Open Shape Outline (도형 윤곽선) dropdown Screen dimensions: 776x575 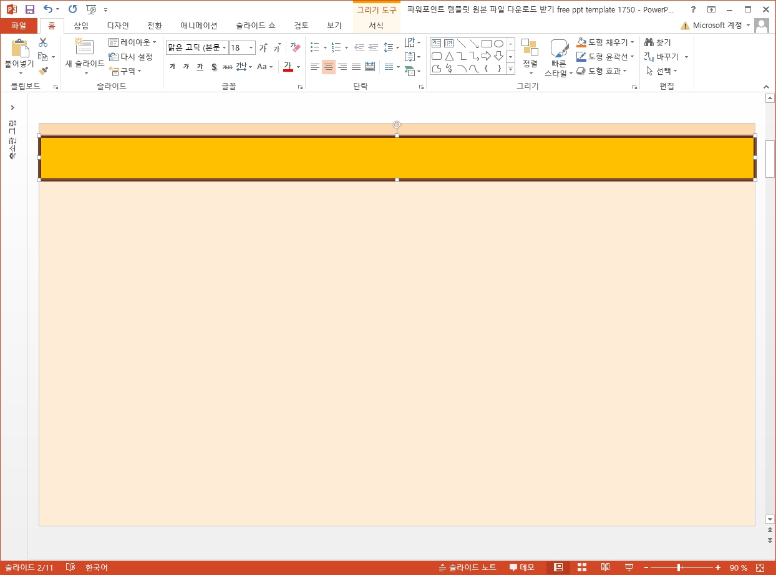coord(605,57)
